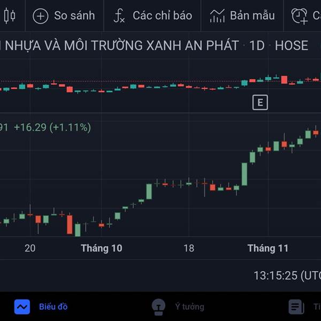This screenshot has height=321, width=321.
Task: Add an alert with the alarm clock icon
Action: (x=299, y=16)
